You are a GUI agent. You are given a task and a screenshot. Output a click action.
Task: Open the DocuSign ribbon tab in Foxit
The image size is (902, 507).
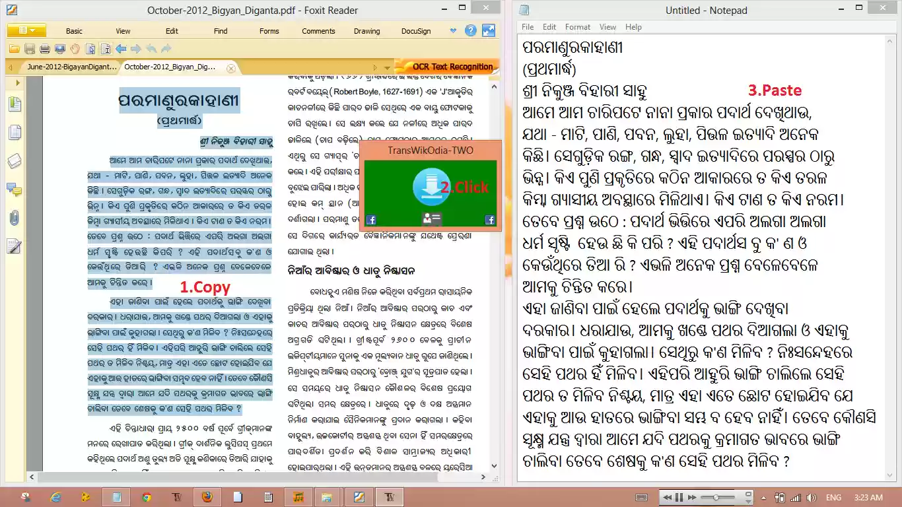tap(416, 31)
